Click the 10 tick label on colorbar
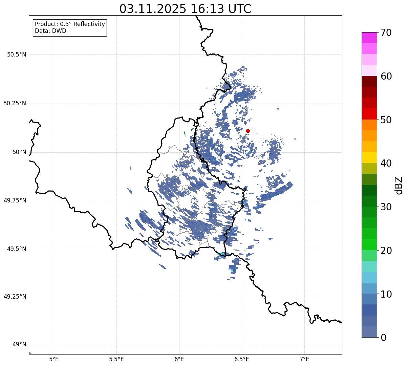Screen dimensions: 407x366 [386, 294]
